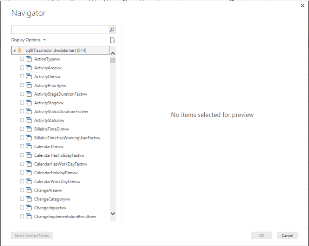Viewport: 309px width, 246px height.
Task: Open the Display Options dropdown
Action: (28, 40)
